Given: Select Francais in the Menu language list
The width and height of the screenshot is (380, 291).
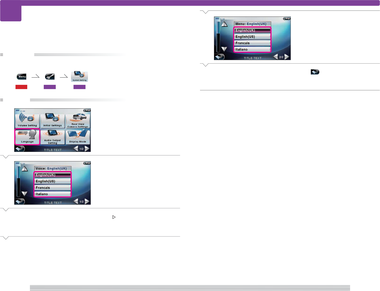Looking at the screenshot, I should (252, 43).
